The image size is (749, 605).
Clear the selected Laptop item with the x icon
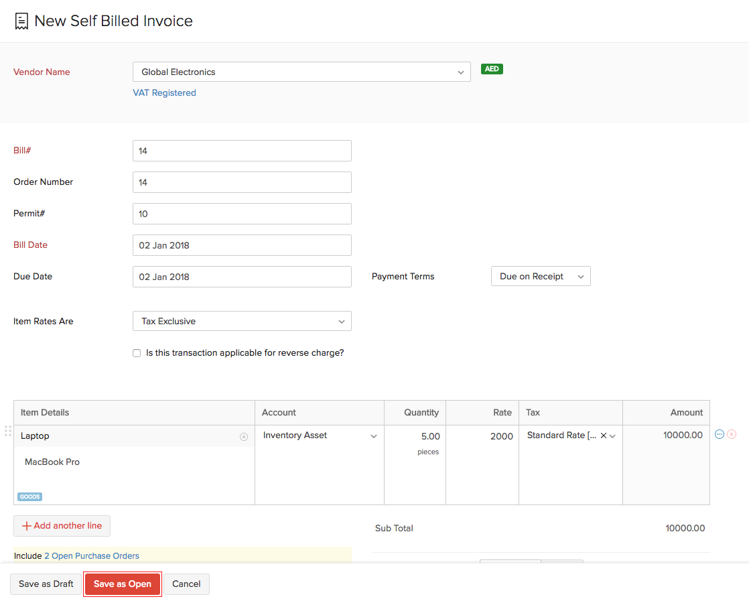(244, 436)
